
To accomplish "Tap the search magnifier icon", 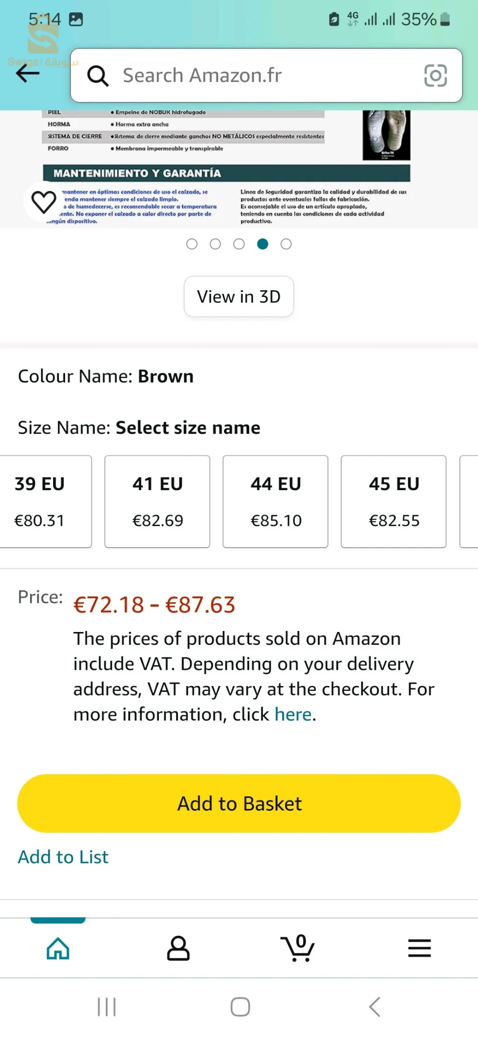I will click(x=98, y=76).
